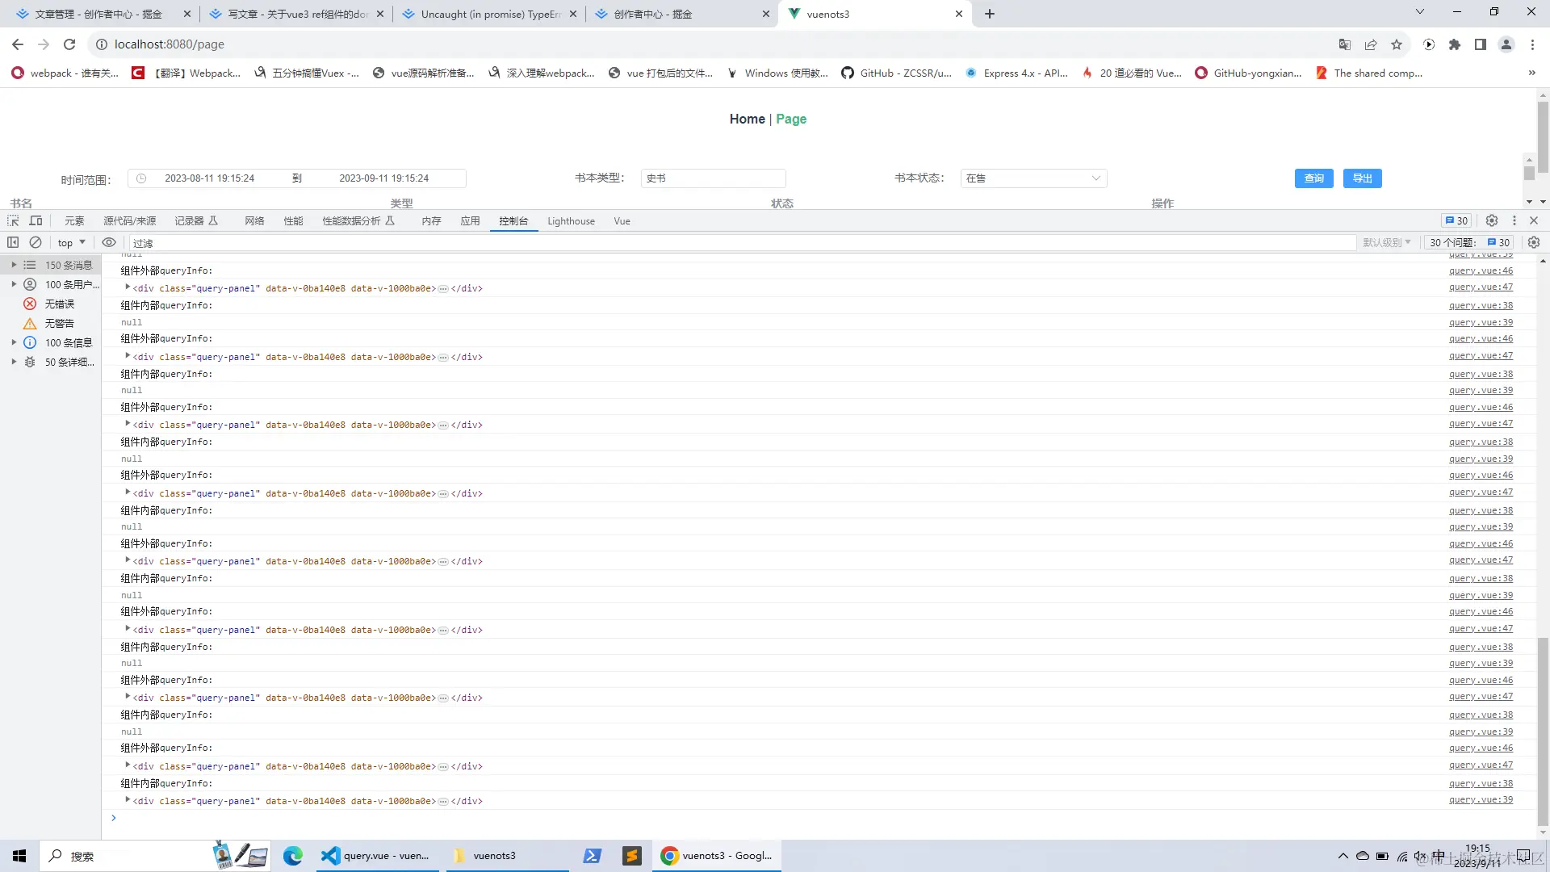This screenshot has height=872, width=1550.
Task: Click browser reload page icon
Action: 69,44
